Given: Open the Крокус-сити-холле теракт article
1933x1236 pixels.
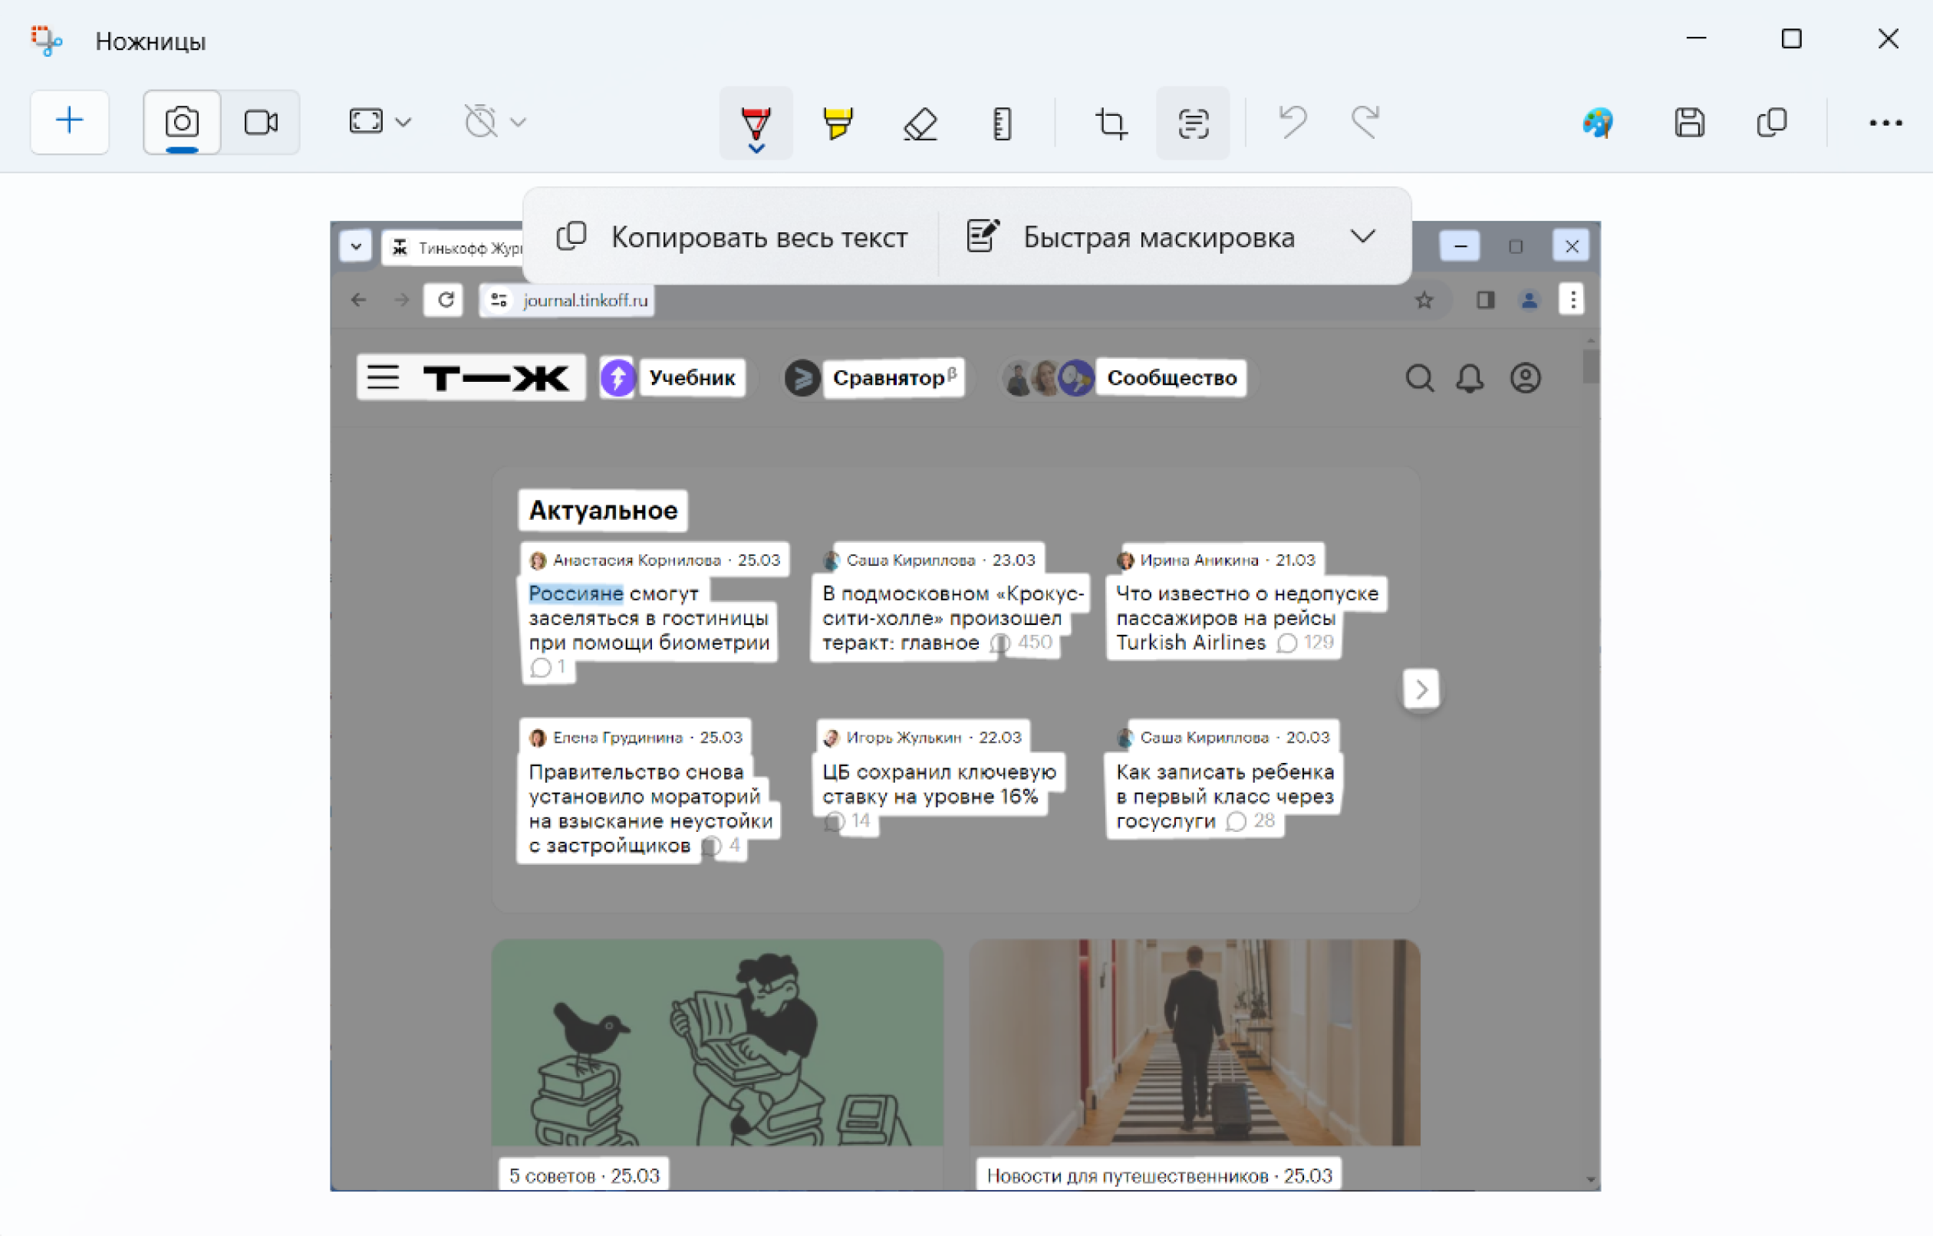Looking at the screenshot, I should click(x=952, y=618).
